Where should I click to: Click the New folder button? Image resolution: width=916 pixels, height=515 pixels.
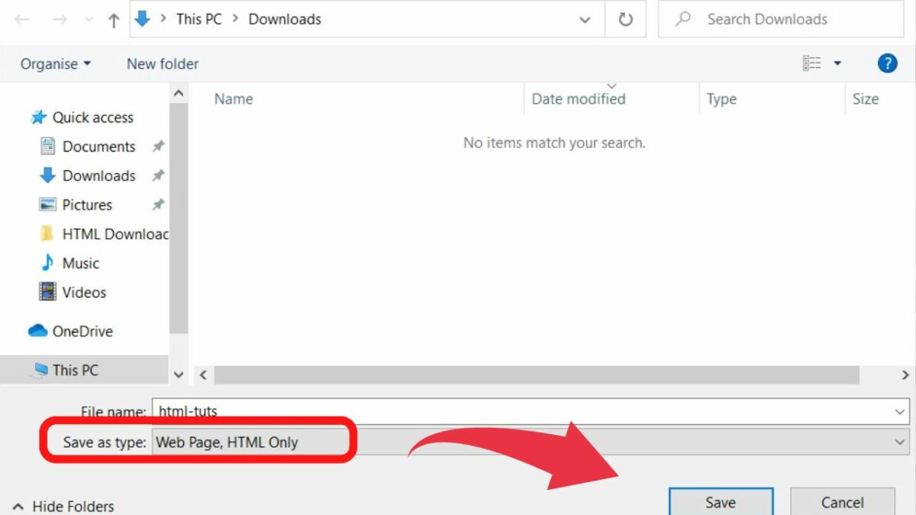[162, 64]
